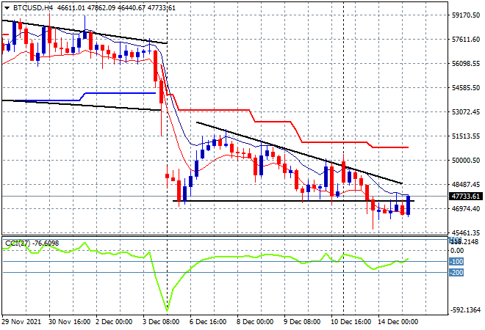485x330 pixels.
Task: Click the BTCUSD,H4 chart title text
Action: pos(33,8)
